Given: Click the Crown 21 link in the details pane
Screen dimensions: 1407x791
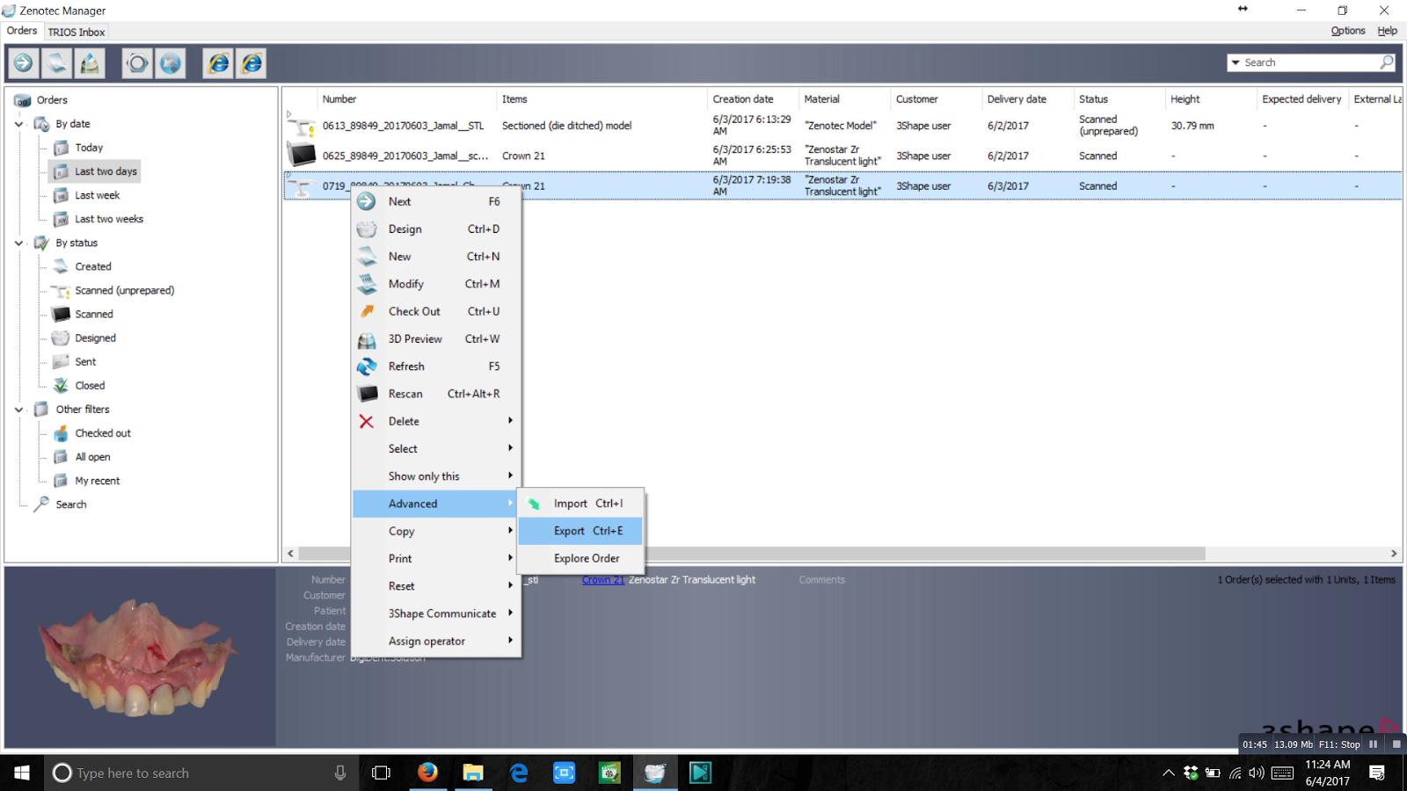Looking at the screenshot, I should click(x=602, y=579).
